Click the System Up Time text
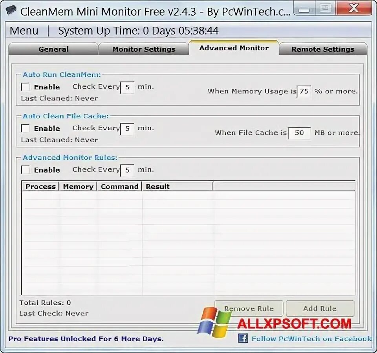 point(138,31)
